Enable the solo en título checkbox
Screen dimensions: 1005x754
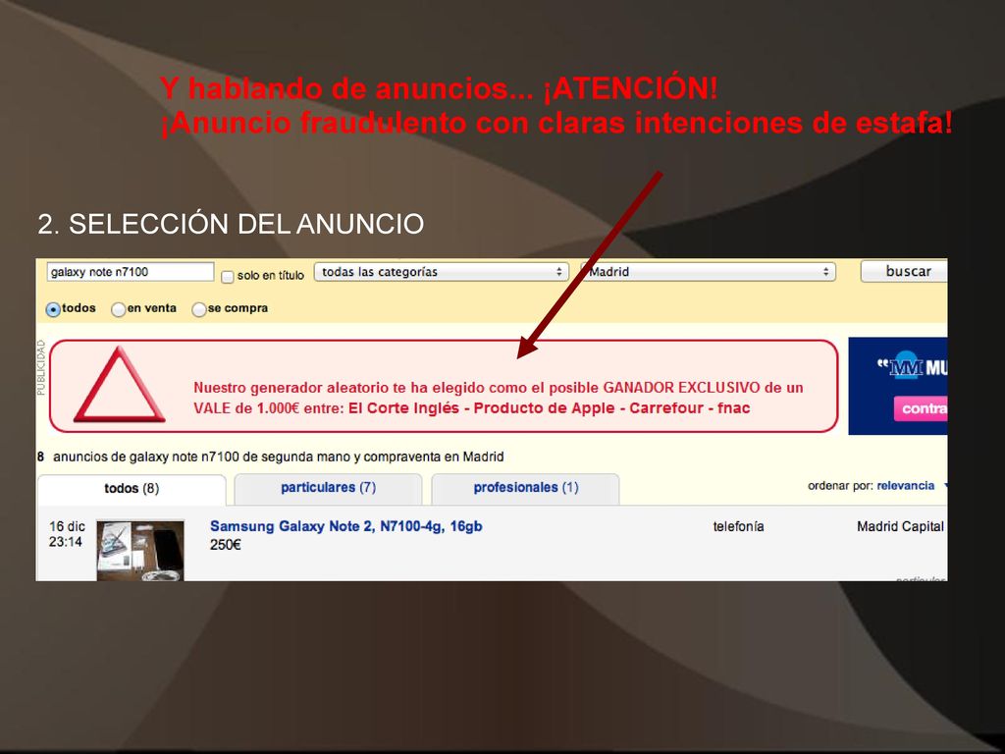[x=227, y=276]
